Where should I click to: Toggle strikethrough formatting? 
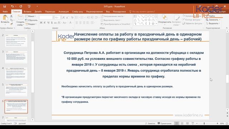[55, 23]
